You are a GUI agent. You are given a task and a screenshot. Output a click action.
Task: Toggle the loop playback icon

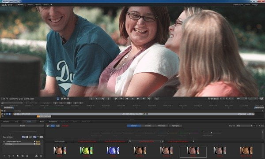156,99
